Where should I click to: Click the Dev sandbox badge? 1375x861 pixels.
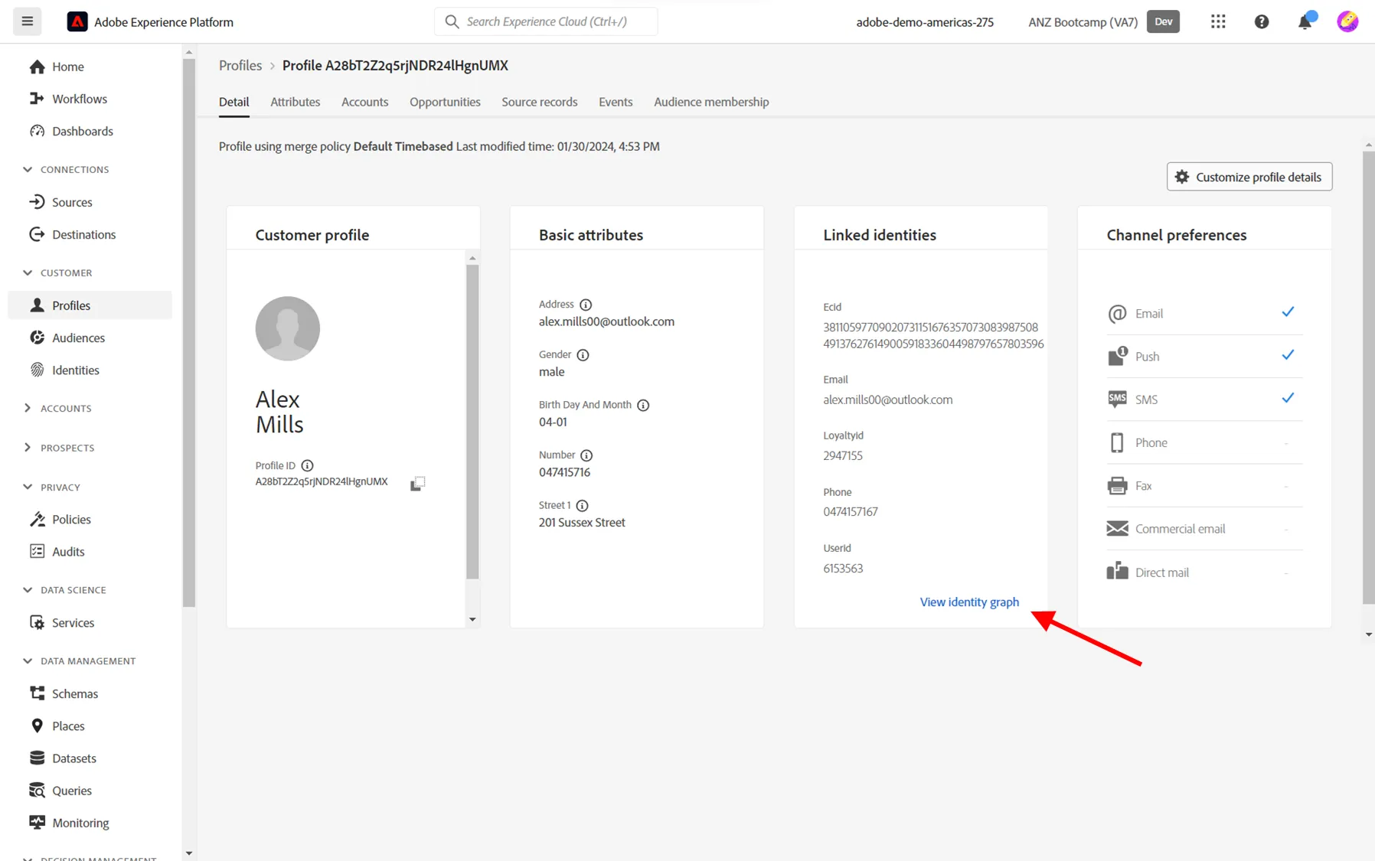click(x=1163, y=21)
